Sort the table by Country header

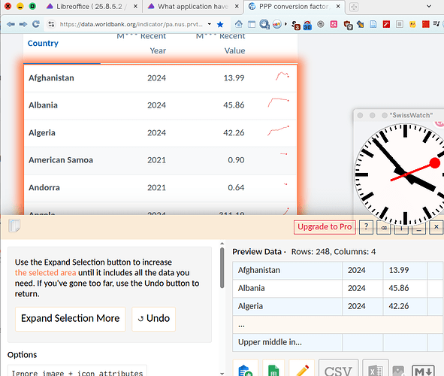(x=43, y=43)
